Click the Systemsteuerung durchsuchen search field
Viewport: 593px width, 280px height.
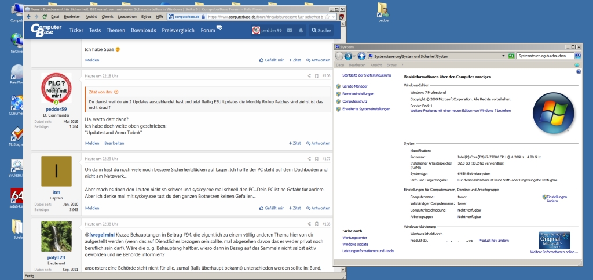click(546, 56)
